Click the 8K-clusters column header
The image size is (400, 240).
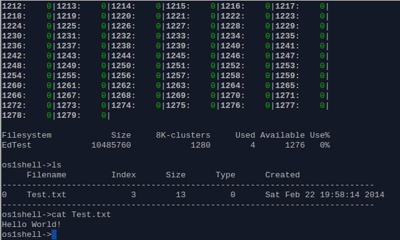[183, 135]
